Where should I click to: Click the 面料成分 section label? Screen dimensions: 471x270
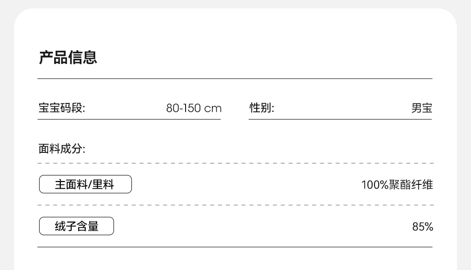click(62, 149)
